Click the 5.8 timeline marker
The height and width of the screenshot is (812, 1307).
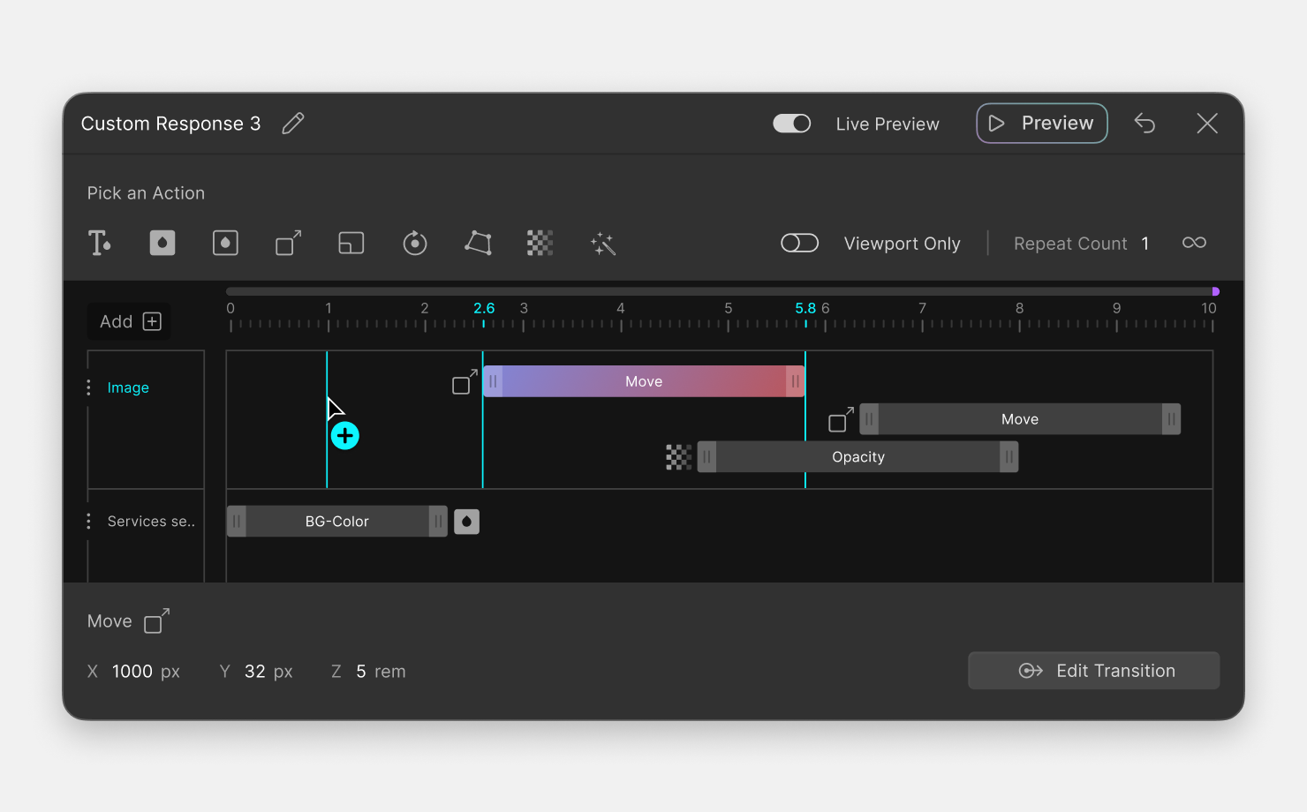(x=805, y=309)
